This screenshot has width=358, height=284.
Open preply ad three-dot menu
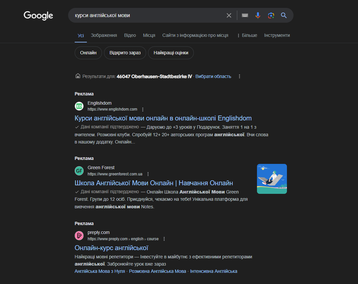[x=164, y=239]
